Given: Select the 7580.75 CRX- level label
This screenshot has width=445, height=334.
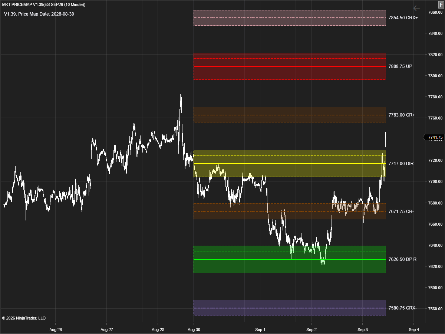Looking at the screenshot, I should pos(403,308).
